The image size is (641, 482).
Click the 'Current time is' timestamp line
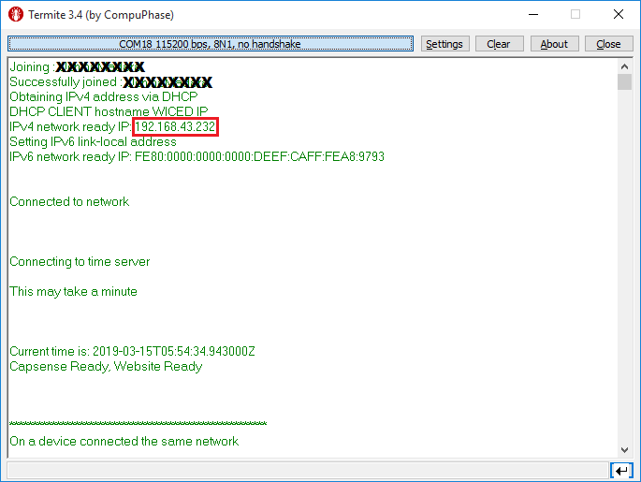point(132,351)
